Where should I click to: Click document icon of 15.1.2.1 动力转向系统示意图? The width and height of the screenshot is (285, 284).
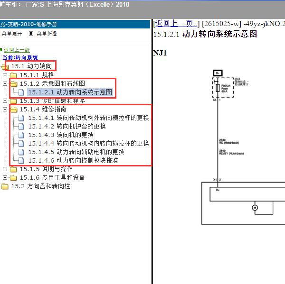click(21, 92)
